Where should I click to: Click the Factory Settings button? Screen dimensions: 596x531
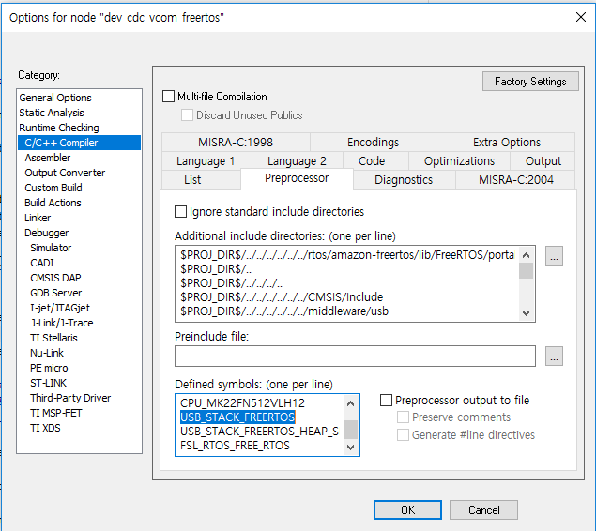(x=530, y=82)
